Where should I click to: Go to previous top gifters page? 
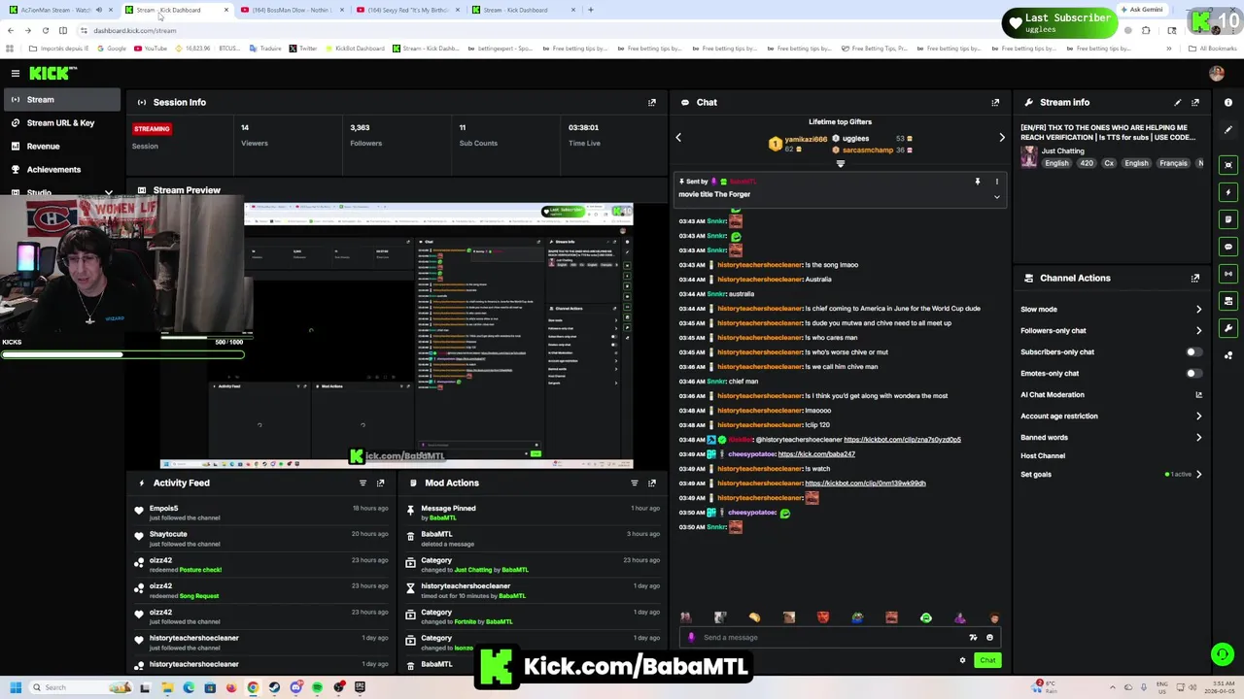tap(678, 138)
